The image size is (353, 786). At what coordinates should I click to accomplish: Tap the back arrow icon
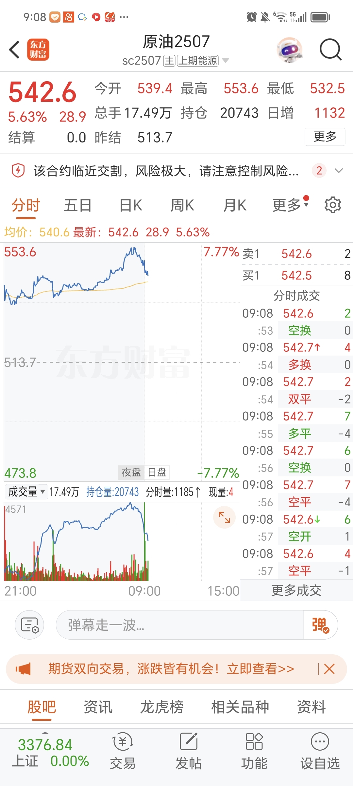coord(15,50)
